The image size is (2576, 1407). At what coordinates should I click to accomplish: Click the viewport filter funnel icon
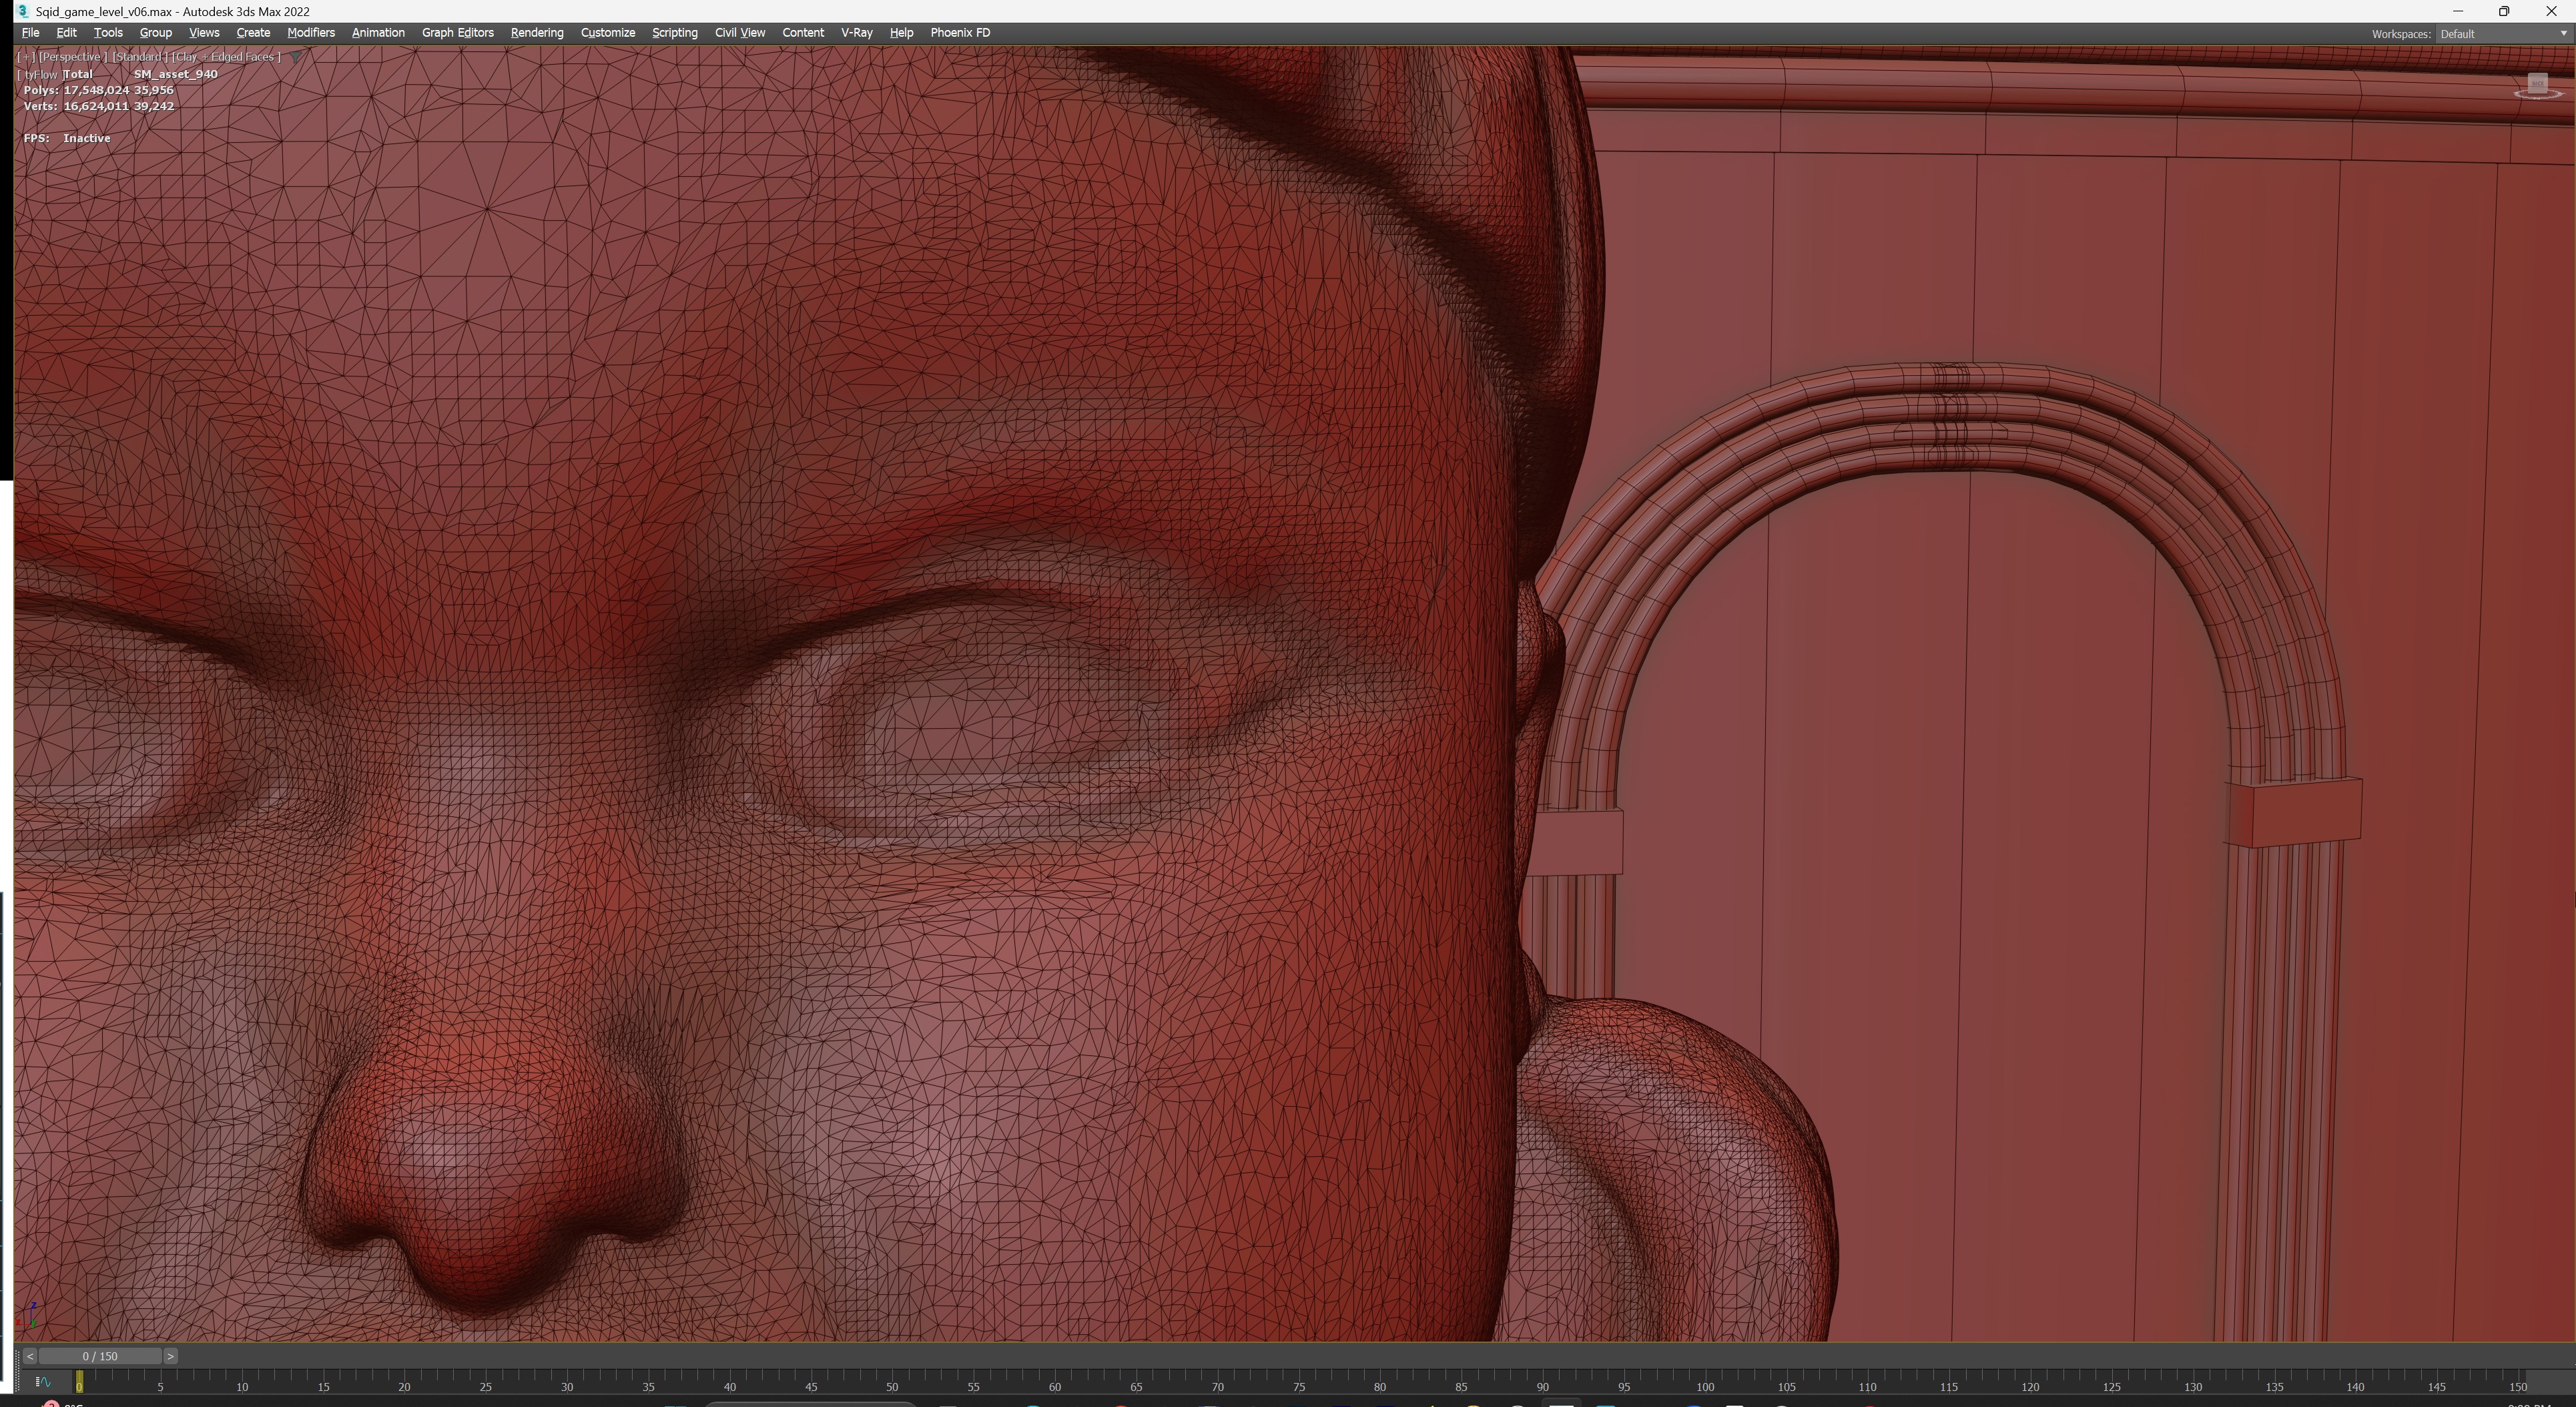pos(295,57)
